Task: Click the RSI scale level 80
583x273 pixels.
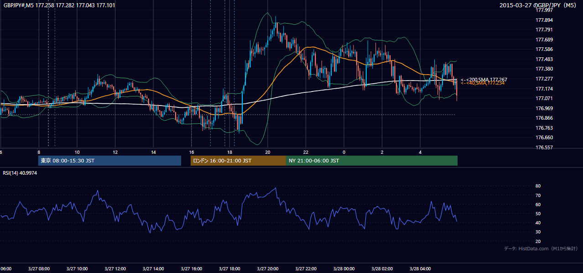Action: [538, 186]
